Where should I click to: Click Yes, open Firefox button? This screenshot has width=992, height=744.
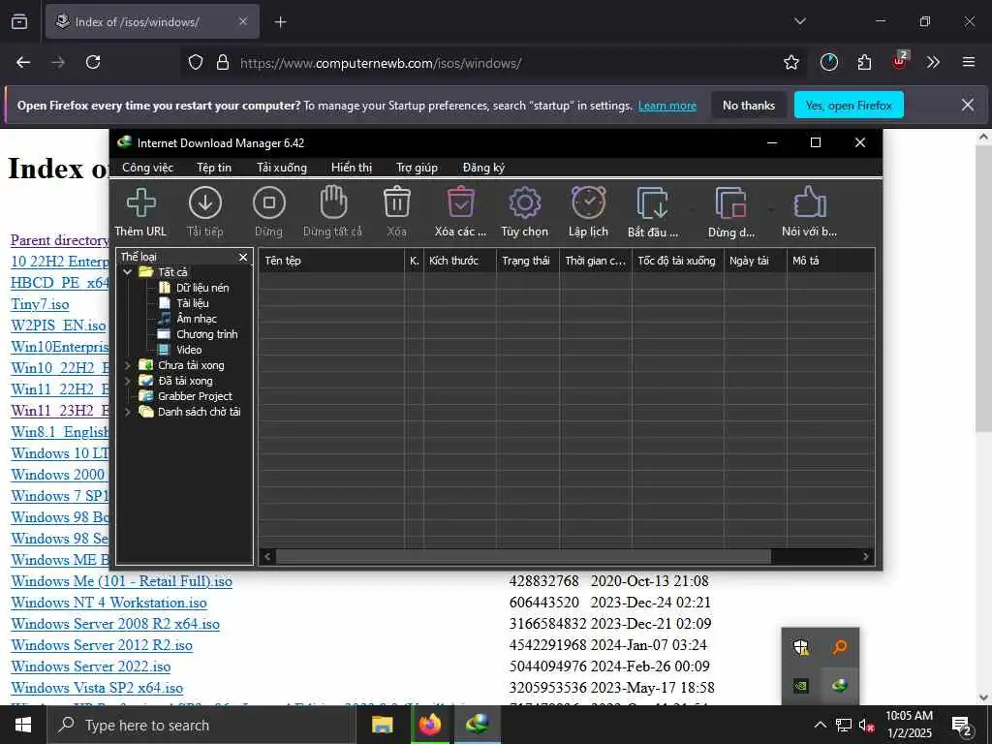click(x=849, y=106)
